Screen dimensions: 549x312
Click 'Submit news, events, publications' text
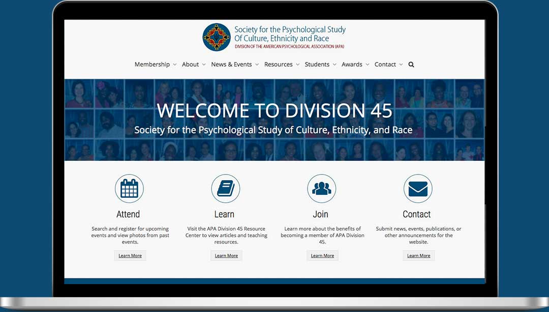(418, 235)
